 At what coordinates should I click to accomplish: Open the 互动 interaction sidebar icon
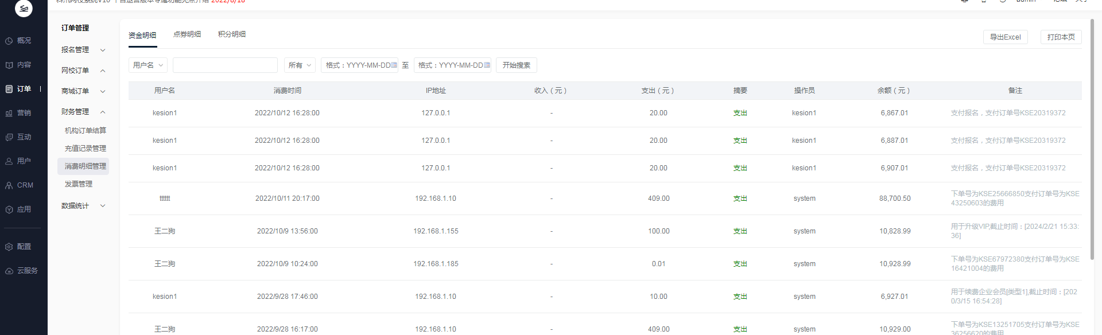click(9, 137)
